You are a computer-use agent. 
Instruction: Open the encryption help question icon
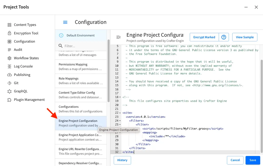224,37
